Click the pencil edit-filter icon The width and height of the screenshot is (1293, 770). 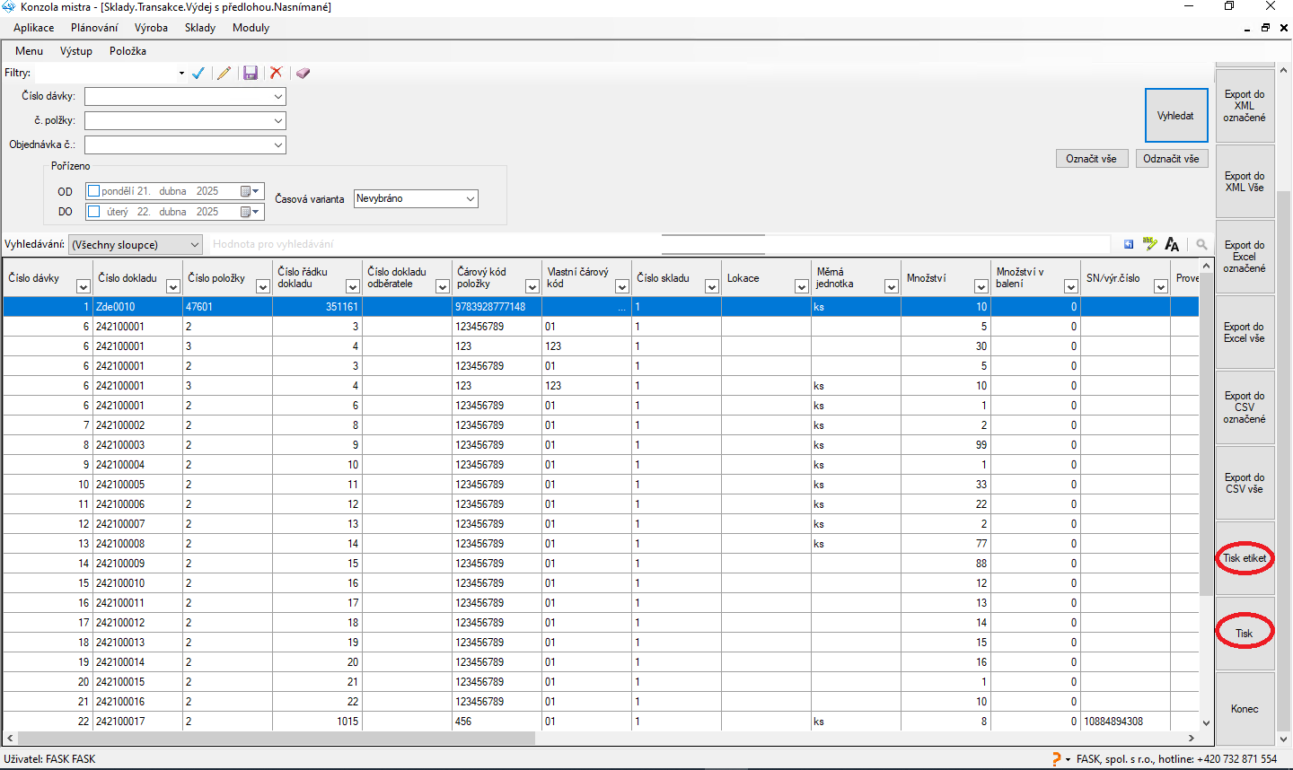pyautogui.click(x=224, y=73)
